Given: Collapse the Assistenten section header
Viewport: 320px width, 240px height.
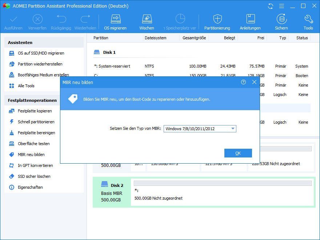Looking at the screenshot, I should coord(44,43).
